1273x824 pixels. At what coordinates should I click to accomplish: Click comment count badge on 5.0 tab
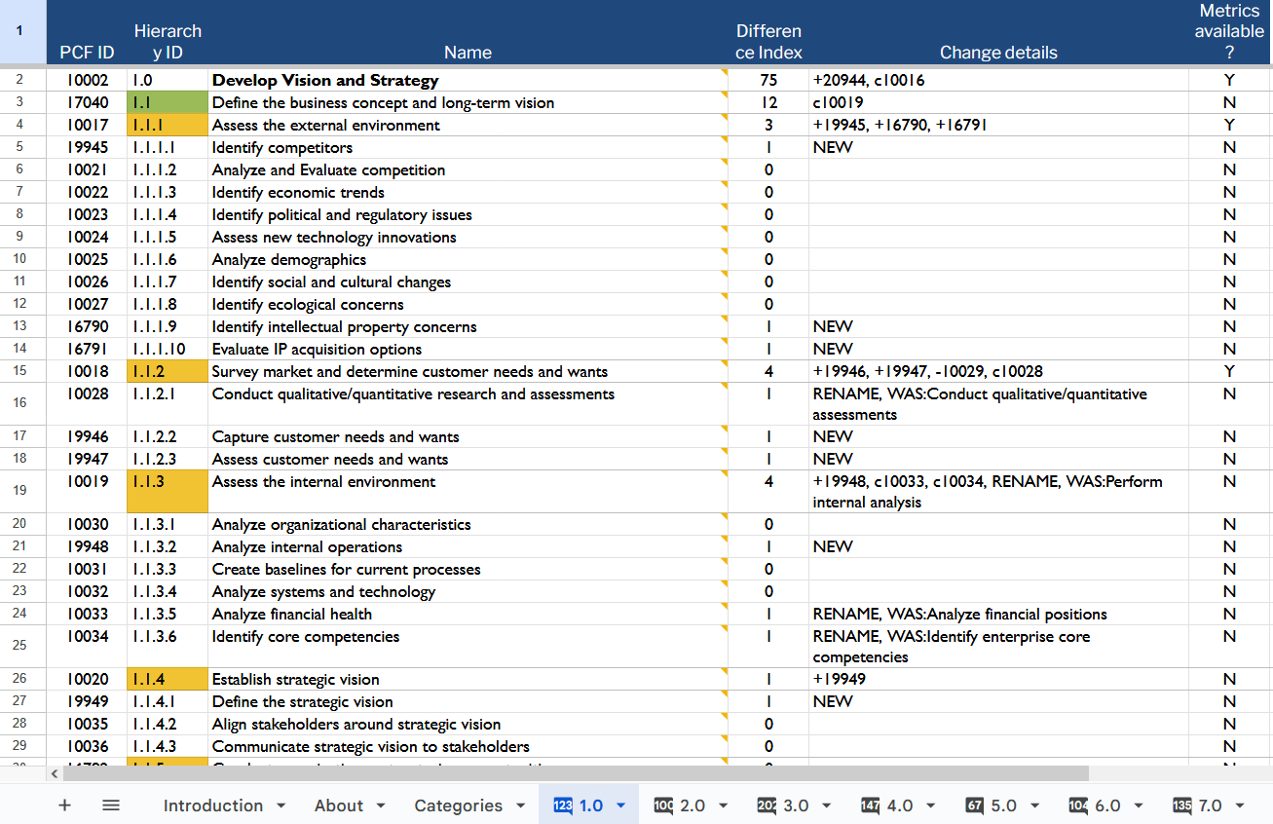pos(974,805)
